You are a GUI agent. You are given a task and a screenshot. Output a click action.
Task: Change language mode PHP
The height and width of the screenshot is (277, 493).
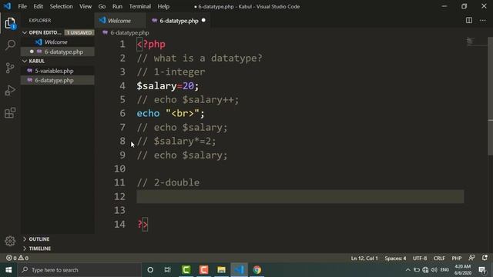click(457, 259)
